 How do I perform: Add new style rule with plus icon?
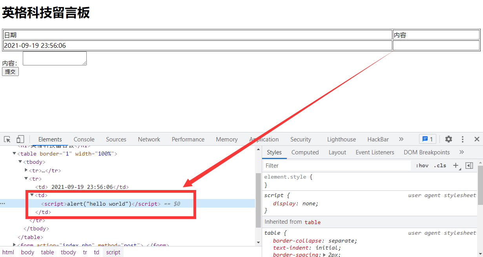(x=456, y=165)
